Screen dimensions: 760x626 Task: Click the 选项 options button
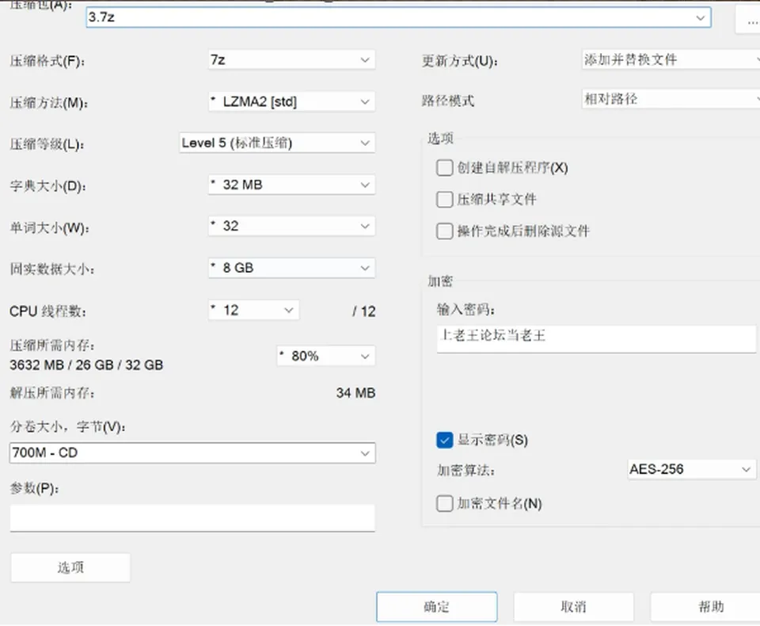tap(70, 567)
